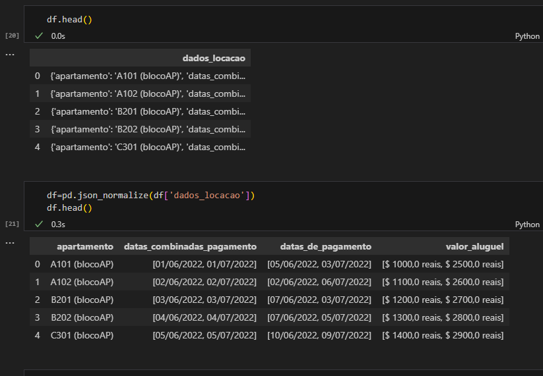543x376 pixels.
Task: Click the apartamento column header
Action: [x=85, y=246]
